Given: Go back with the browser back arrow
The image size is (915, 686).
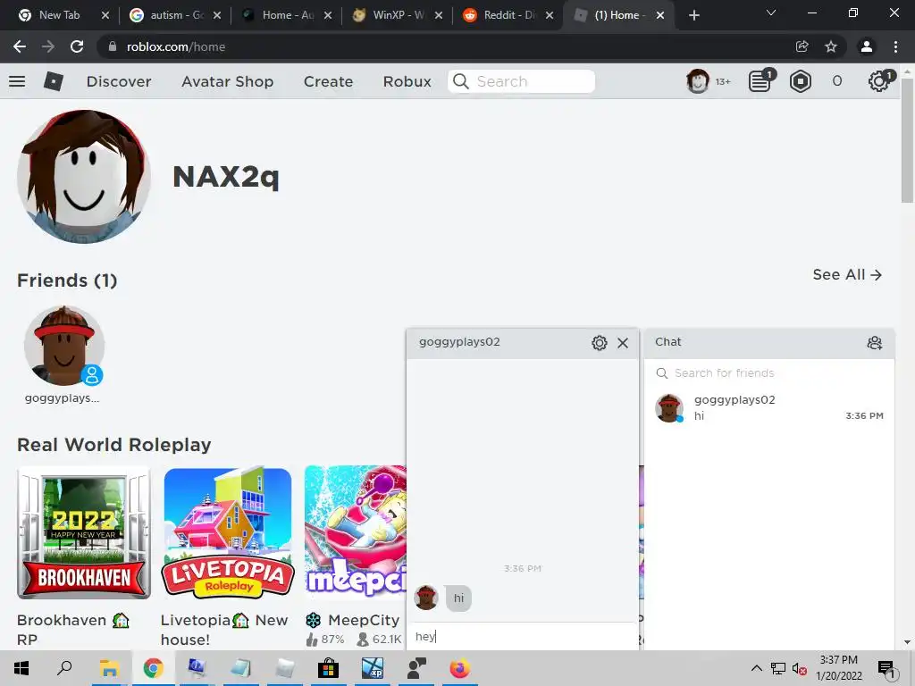Looking at the screenshot, I should click(20, 46).
